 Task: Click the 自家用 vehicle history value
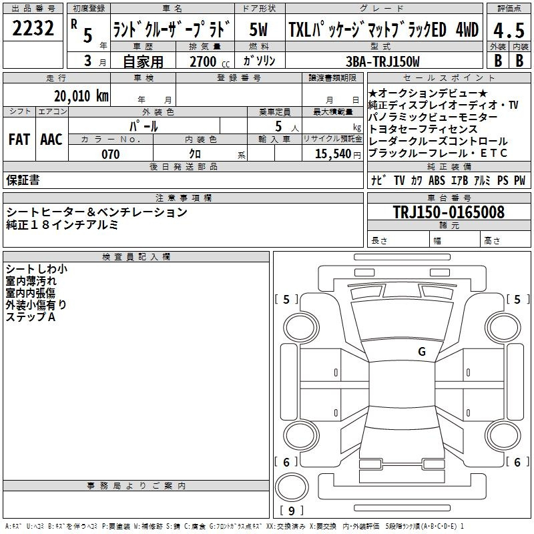click(x=143, y=61)
